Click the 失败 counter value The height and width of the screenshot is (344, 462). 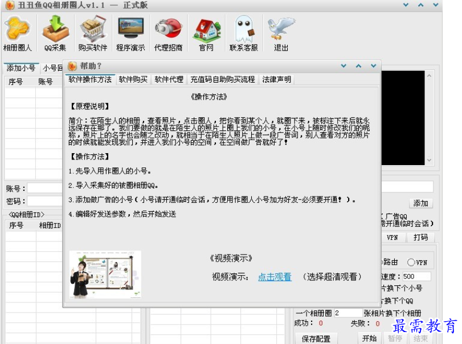coord(378,323)
